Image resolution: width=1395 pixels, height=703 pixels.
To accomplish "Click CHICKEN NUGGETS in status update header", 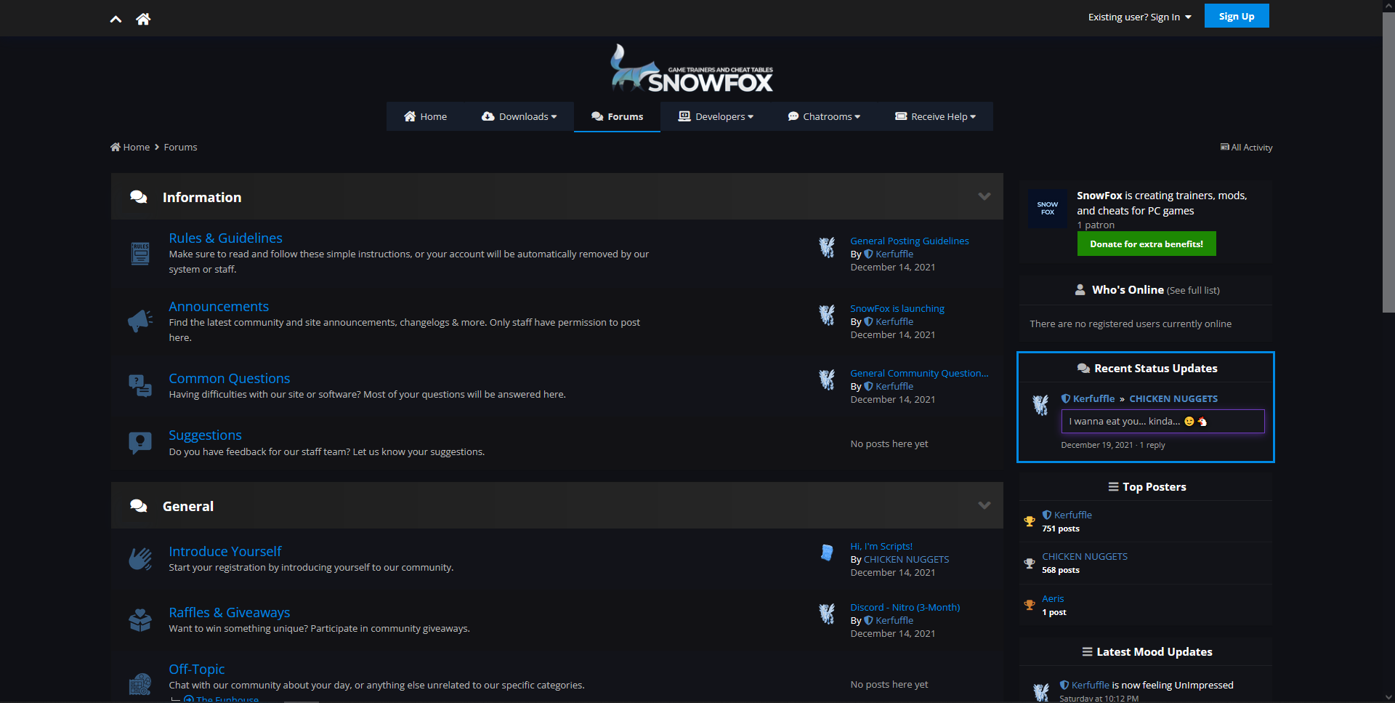I will pyautogui.click(x=1173, y=398).
